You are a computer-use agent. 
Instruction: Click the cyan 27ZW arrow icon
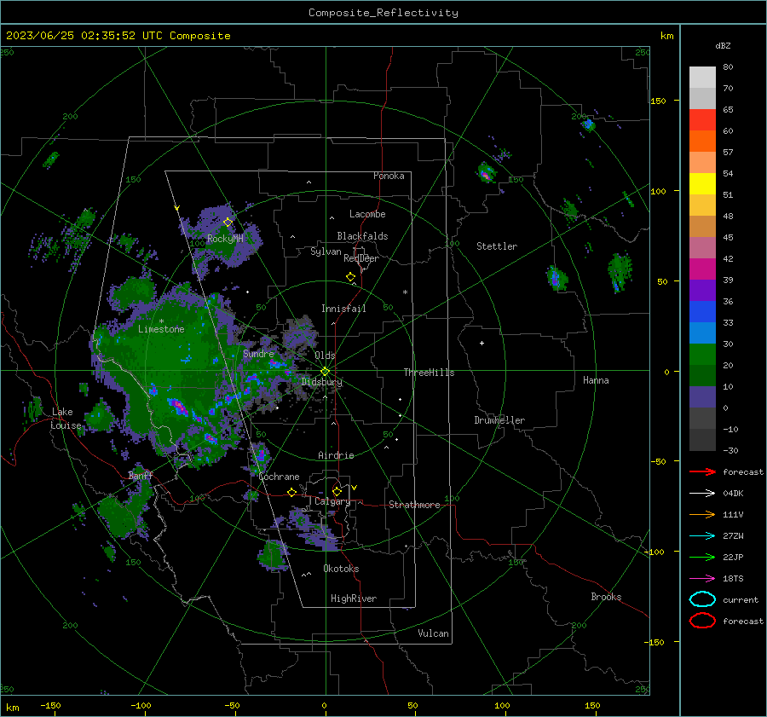pos(702,536)
